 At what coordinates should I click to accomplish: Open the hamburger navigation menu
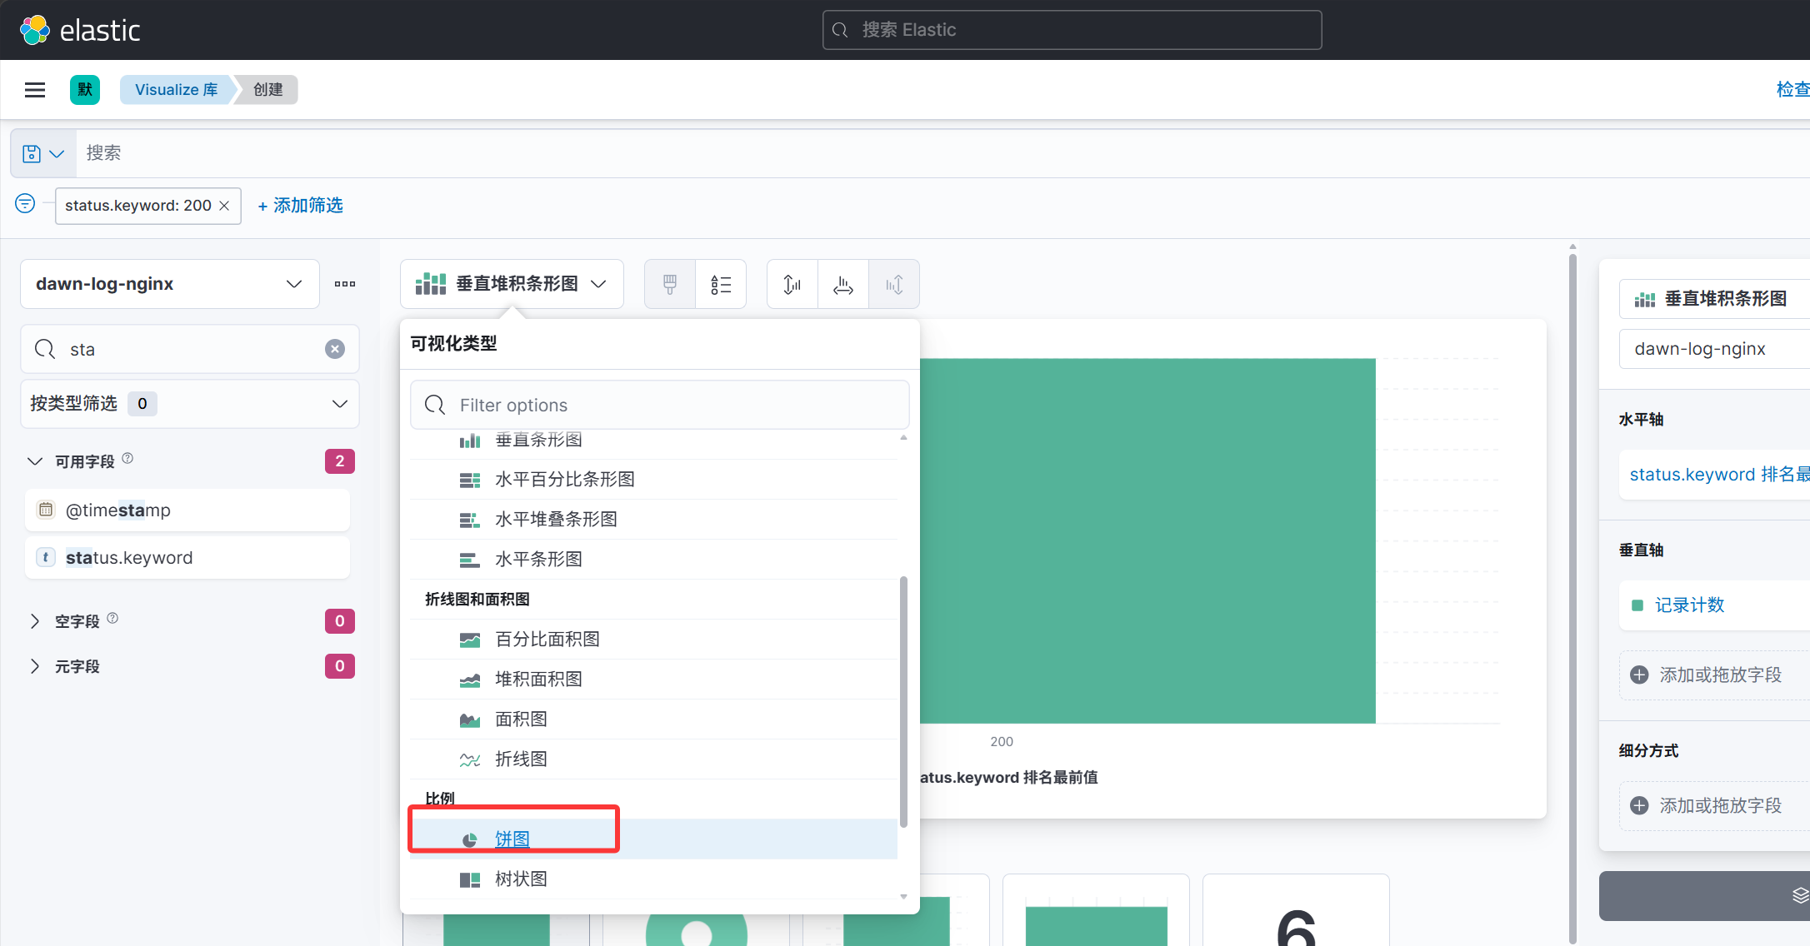pos(35,90)
